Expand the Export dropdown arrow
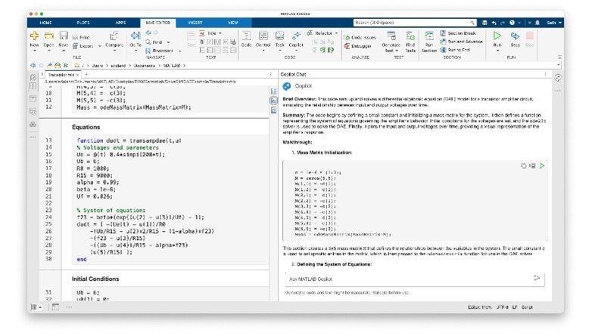The image size is (592, 333). point(100,46)
